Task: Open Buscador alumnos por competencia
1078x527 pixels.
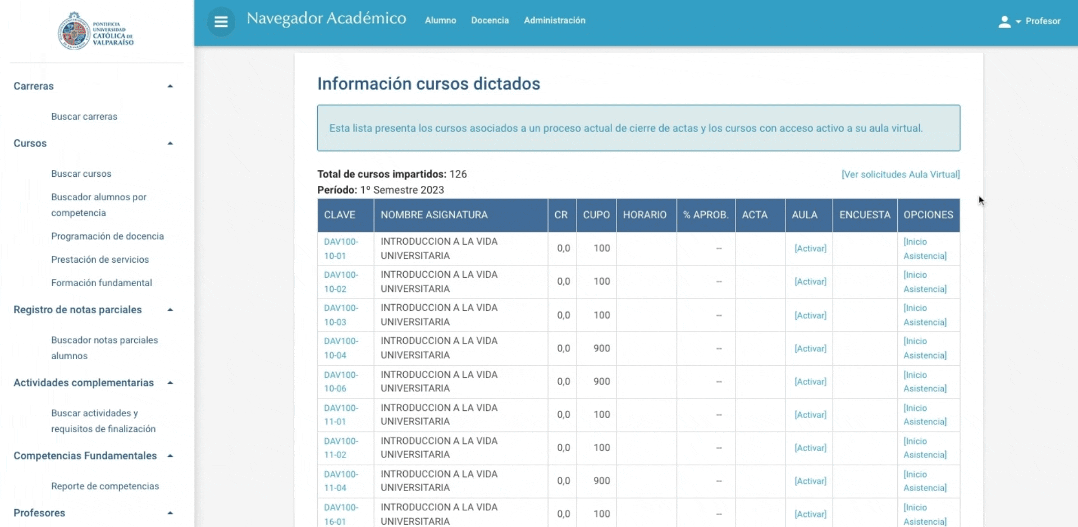Action: (99, 205)
